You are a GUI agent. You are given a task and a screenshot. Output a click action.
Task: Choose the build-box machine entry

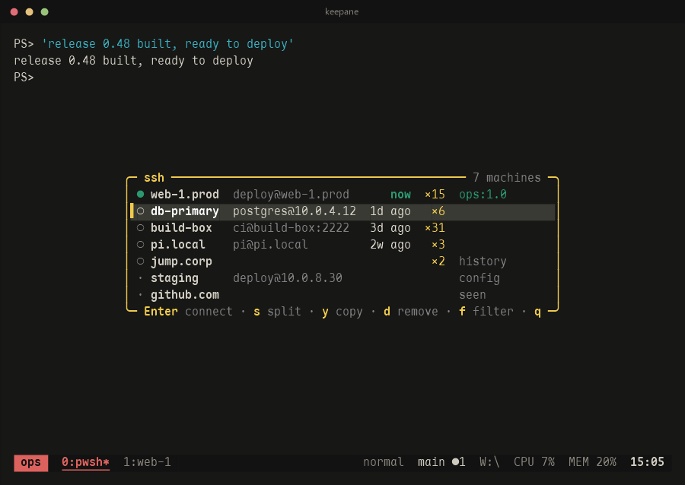coord(342,228)
